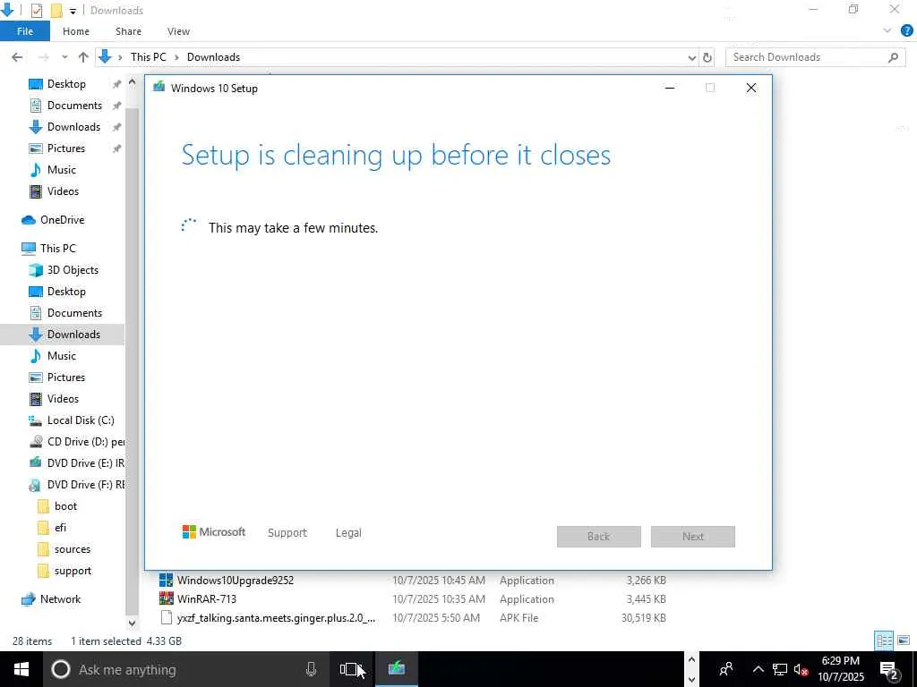Open Pictures under This PC
Screen dimensions: 917x687
click(x=66, y=377)
